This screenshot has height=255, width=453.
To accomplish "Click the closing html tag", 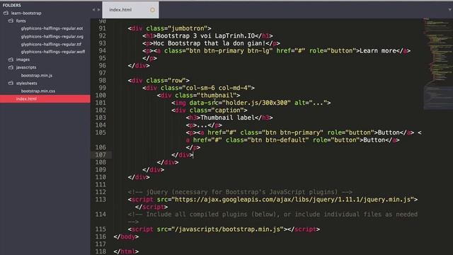I will [126, 251].
